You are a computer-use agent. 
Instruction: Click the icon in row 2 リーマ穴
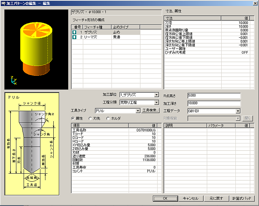point(74,37)
